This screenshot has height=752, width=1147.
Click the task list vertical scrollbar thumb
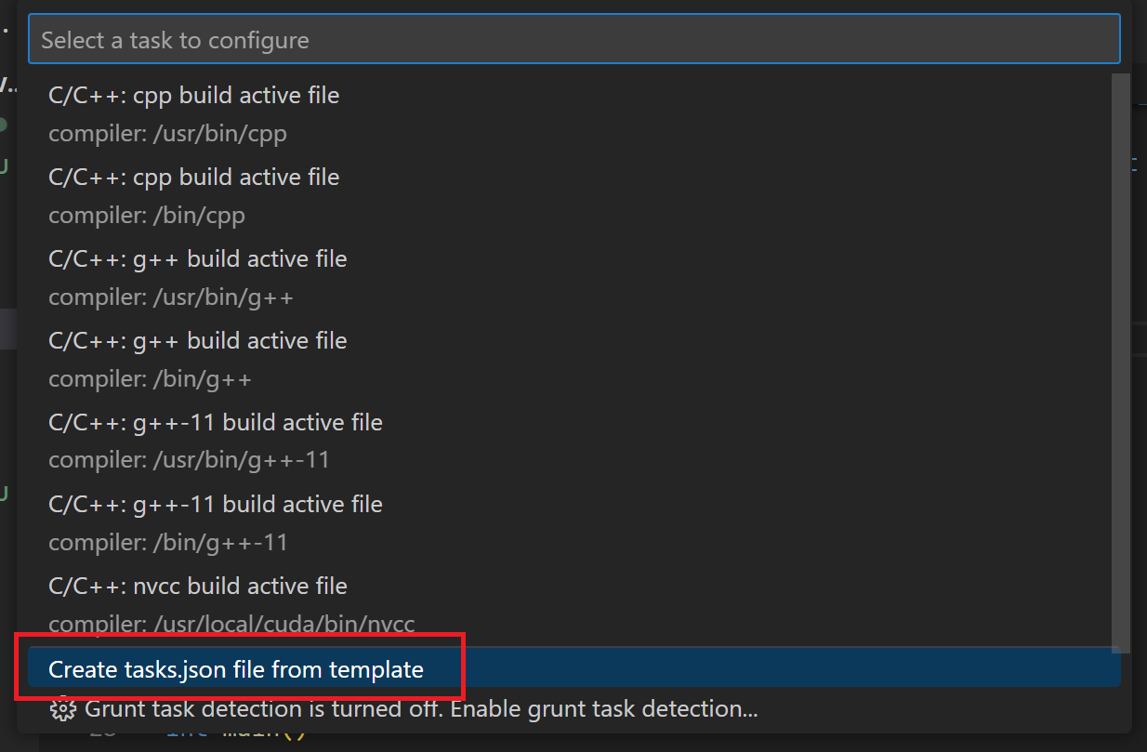click(1121, 363)
